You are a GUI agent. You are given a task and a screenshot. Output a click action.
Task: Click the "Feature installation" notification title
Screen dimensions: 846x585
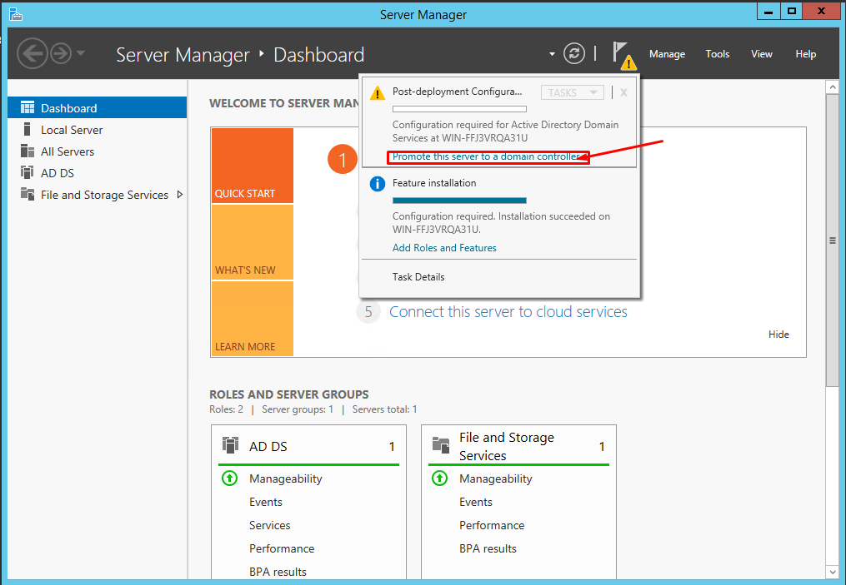coord(434,183)
